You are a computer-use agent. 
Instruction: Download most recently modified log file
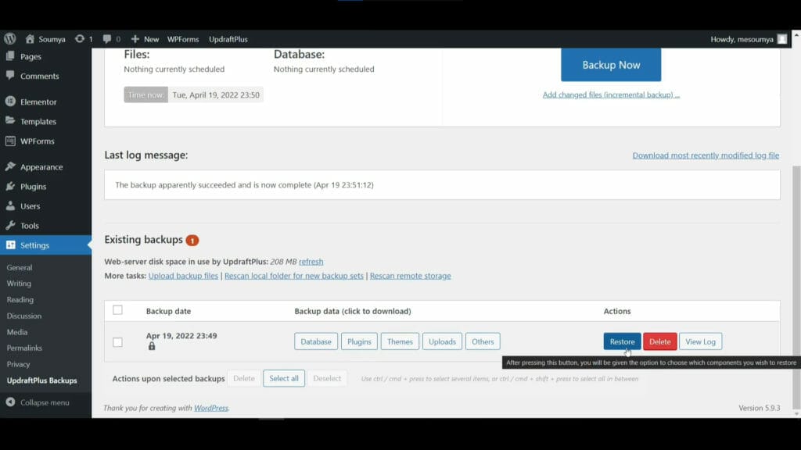tap(706, 155)
